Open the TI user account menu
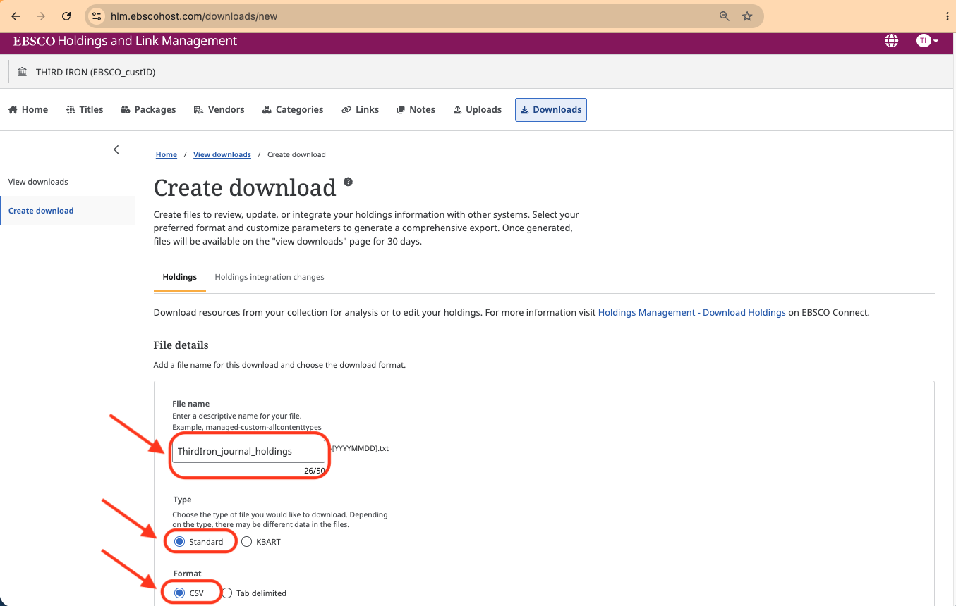 pos(927,41)
